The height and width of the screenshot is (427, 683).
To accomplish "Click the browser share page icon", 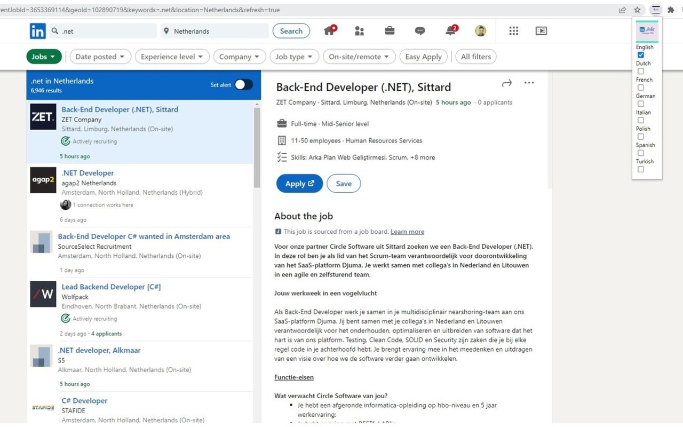I will click(622, 10).
